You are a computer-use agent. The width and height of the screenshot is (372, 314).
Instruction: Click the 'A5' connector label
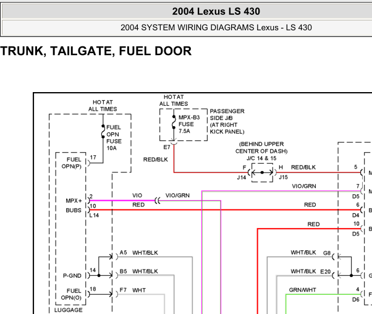(x=123, y=253)
